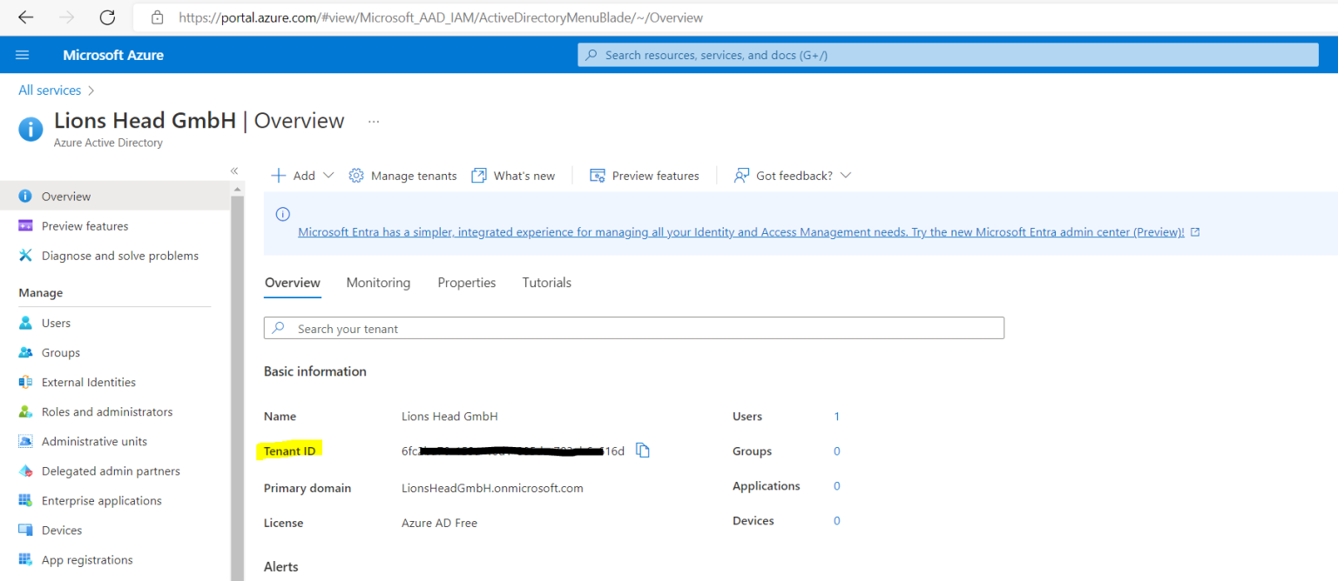
Task: Collapse the left navigation pane
Action: point(233,171)
